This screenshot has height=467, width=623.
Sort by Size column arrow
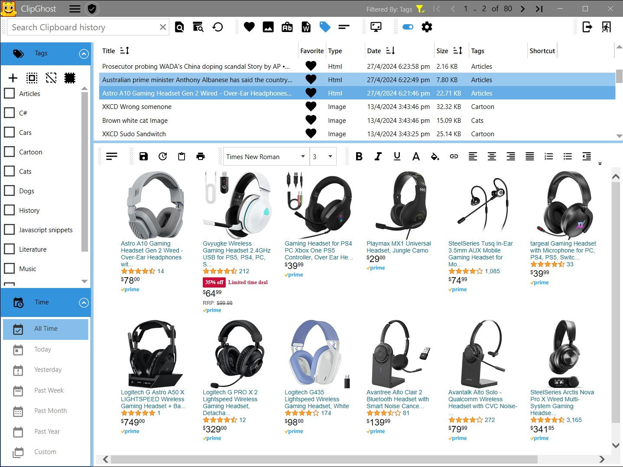(458, 51)
